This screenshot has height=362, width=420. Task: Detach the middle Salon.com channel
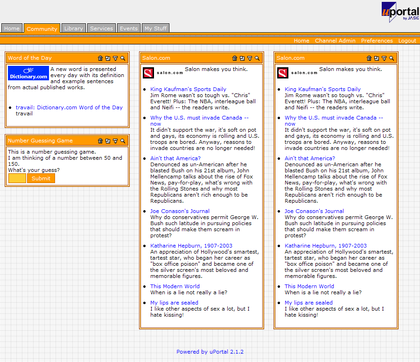(242, 58)
